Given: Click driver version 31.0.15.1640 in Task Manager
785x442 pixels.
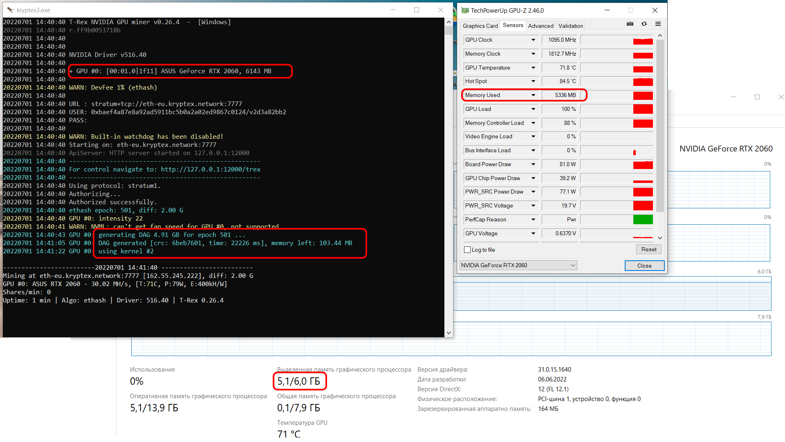Looking at the screenshot, I should point(554,370).
